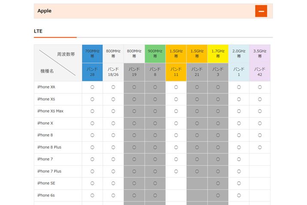The width and height of the screenshot is (307, 205).
Task: Select the LTE tab heading
Action: point(38,31)
